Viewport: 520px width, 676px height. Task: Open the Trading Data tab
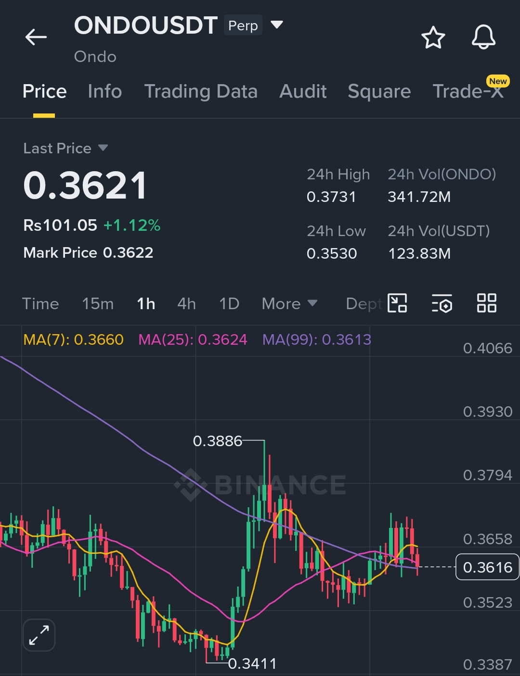201,91
